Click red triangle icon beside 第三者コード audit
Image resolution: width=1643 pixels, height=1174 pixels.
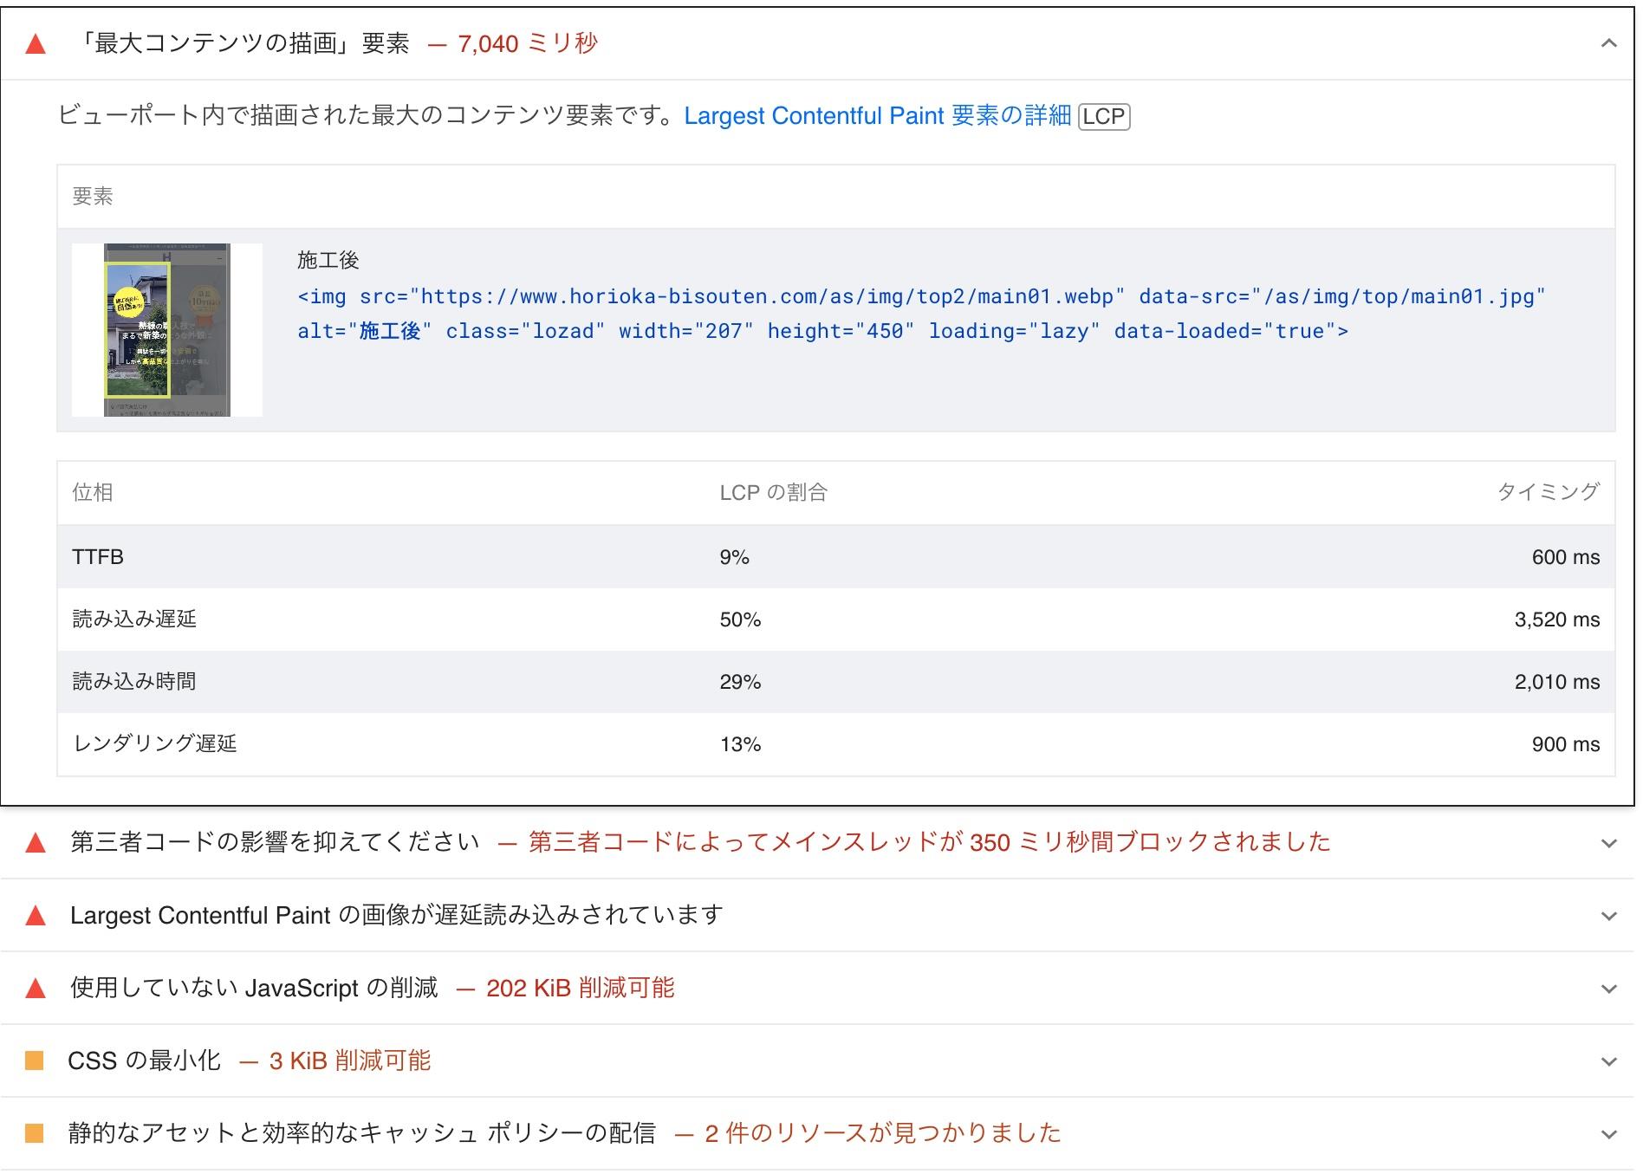point(36,842)
